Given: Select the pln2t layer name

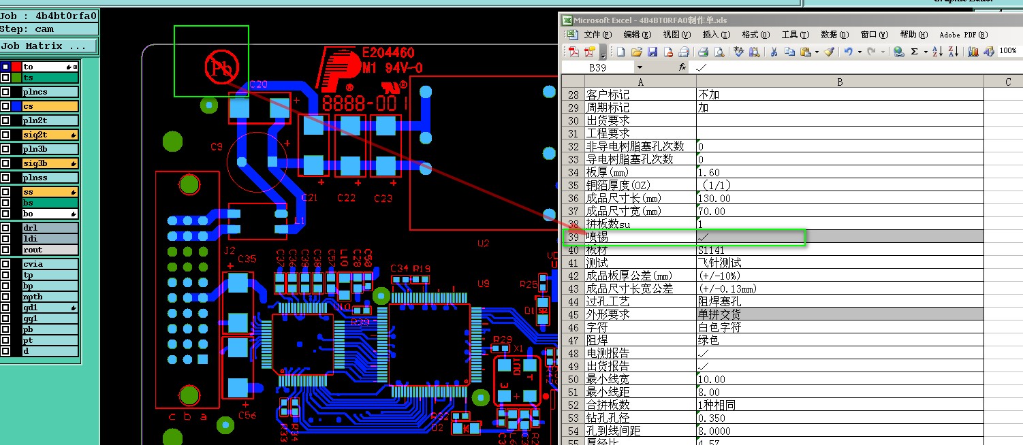Looking at the screenshot, I should (50, 120).
